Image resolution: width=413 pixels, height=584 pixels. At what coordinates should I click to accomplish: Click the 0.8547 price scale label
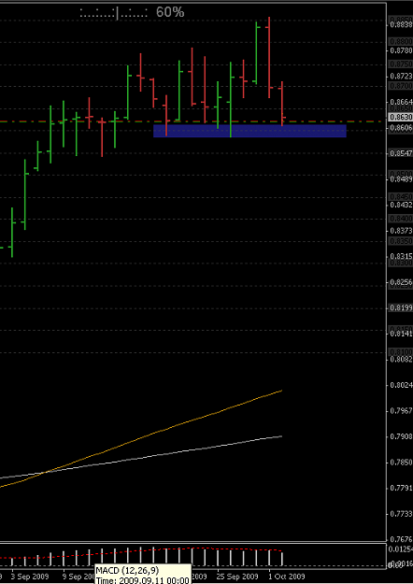[x=401, y=153]
